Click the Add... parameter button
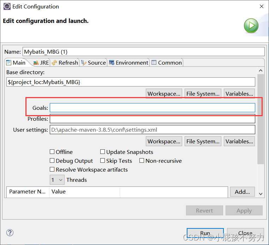 pyautogui.click(x=242, y=192)
